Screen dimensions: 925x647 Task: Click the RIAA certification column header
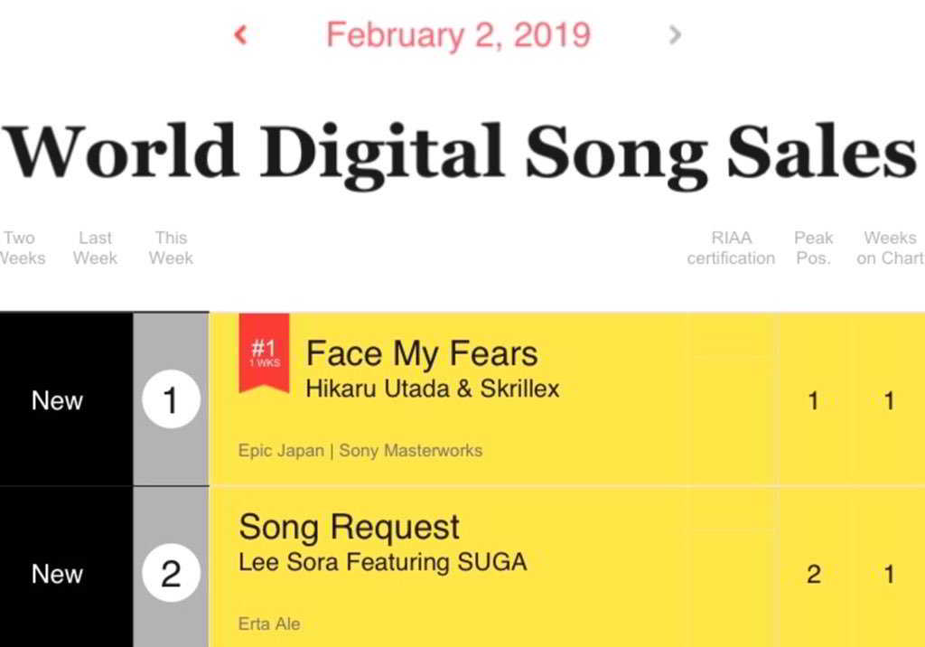[x=730, y=248]
